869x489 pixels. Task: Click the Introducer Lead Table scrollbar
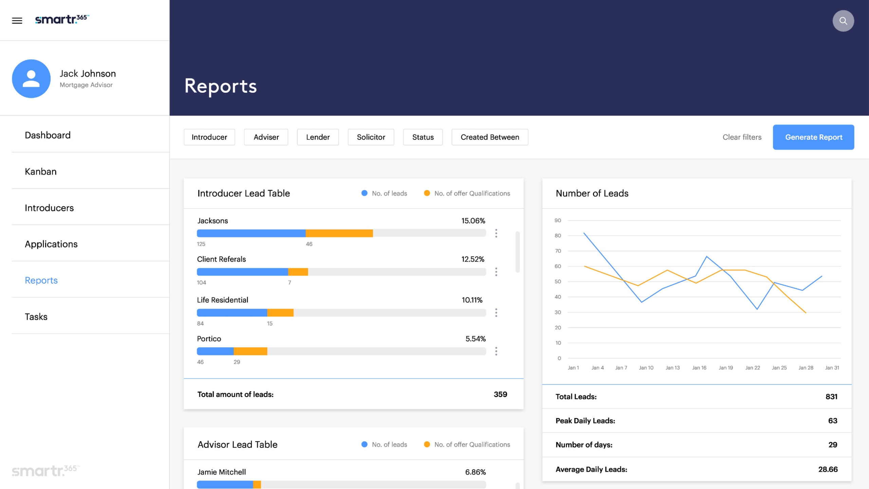517,252
